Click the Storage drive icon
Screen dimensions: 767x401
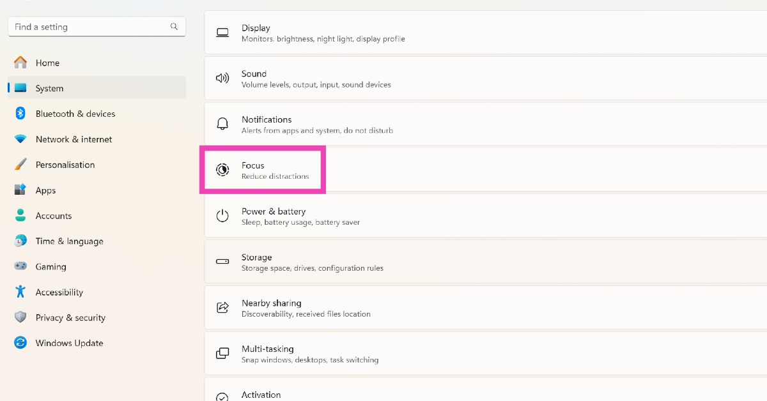pos(222,262)
